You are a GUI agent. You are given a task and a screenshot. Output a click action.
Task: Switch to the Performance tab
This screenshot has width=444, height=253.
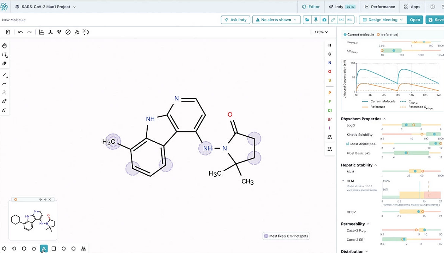coord(380,7)
